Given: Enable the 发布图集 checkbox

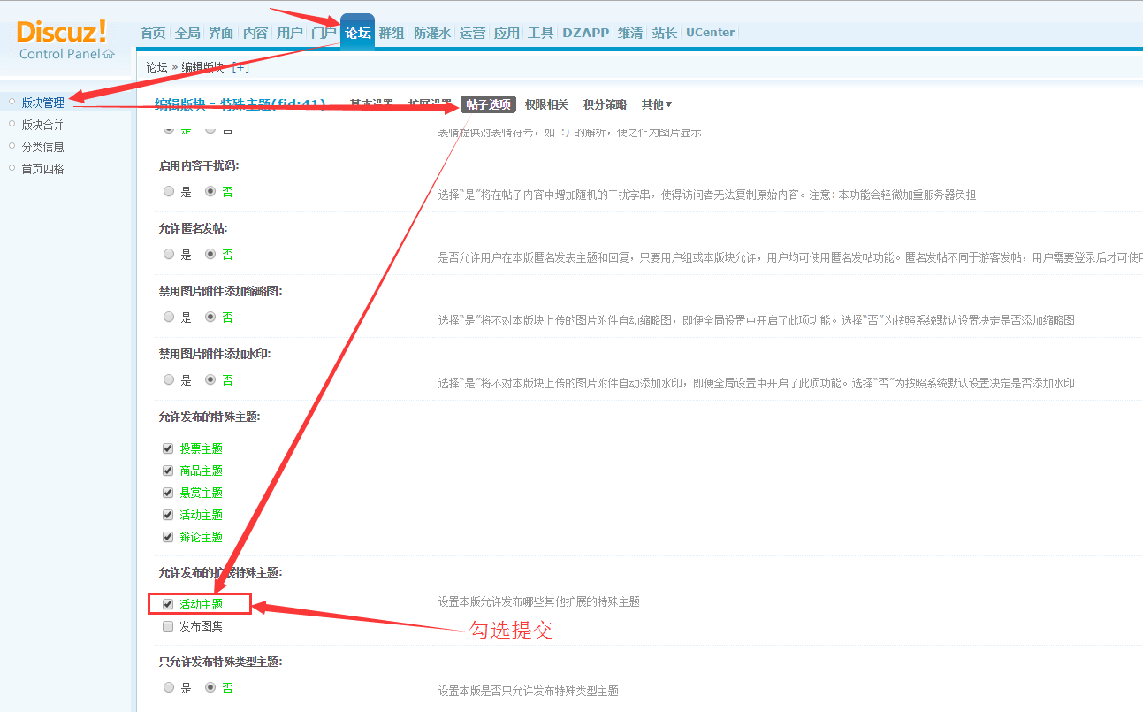Looking at the screenshot, I should click(168, 626).
